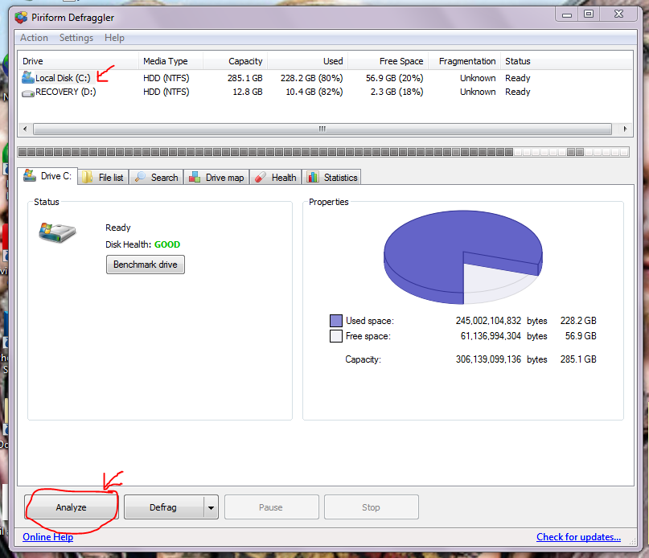649x558 pixels.
Task: Click the Drive C: tab icon
Action: coord(30,175)
